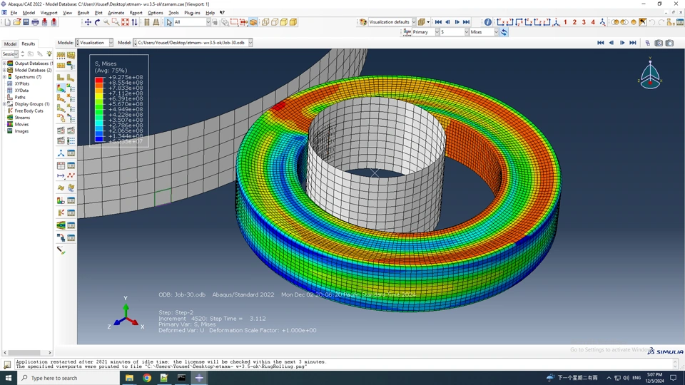
Task: Click the red color band in Mises legend
Action: click(x=99, y=80)
